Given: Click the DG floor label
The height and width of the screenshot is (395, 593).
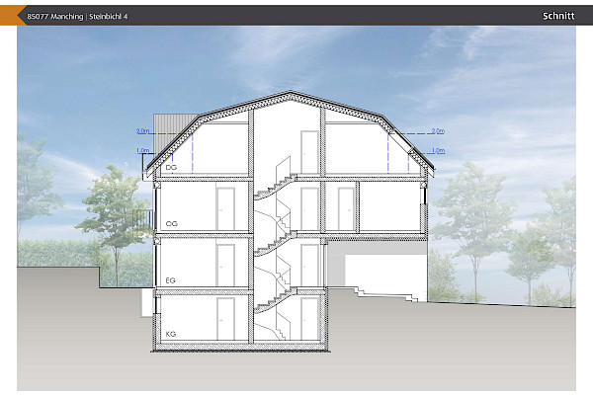Looking at the screenshot, I should coord(171,169).
